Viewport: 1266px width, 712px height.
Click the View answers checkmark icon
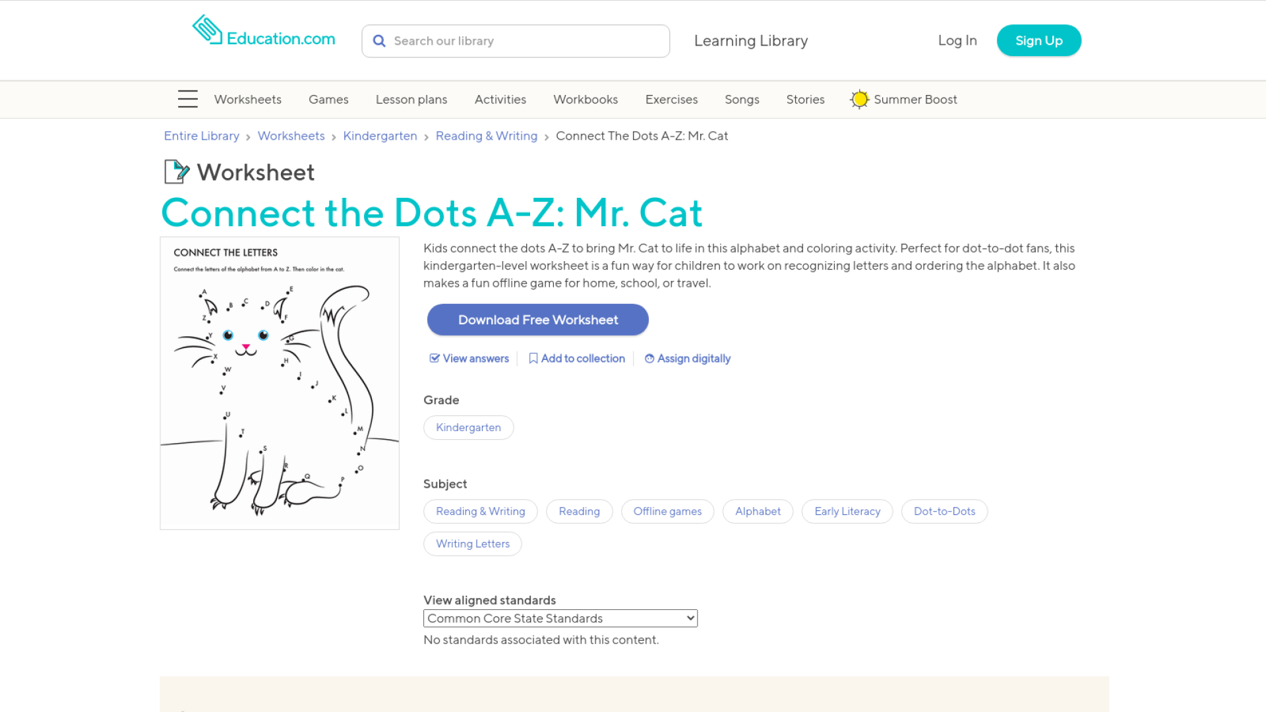[x=435, y=359]
